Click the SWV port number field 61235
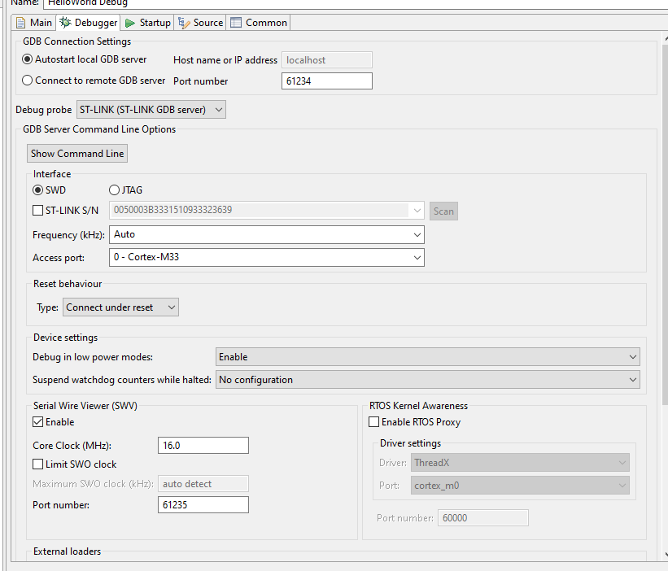Image resolution: width=668 pixels, height=571 pixels. coord(203,504)
